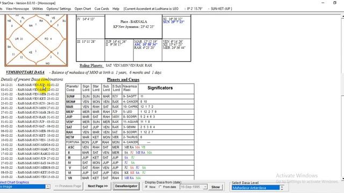Click the Star Lord column header

click(96, 88)
